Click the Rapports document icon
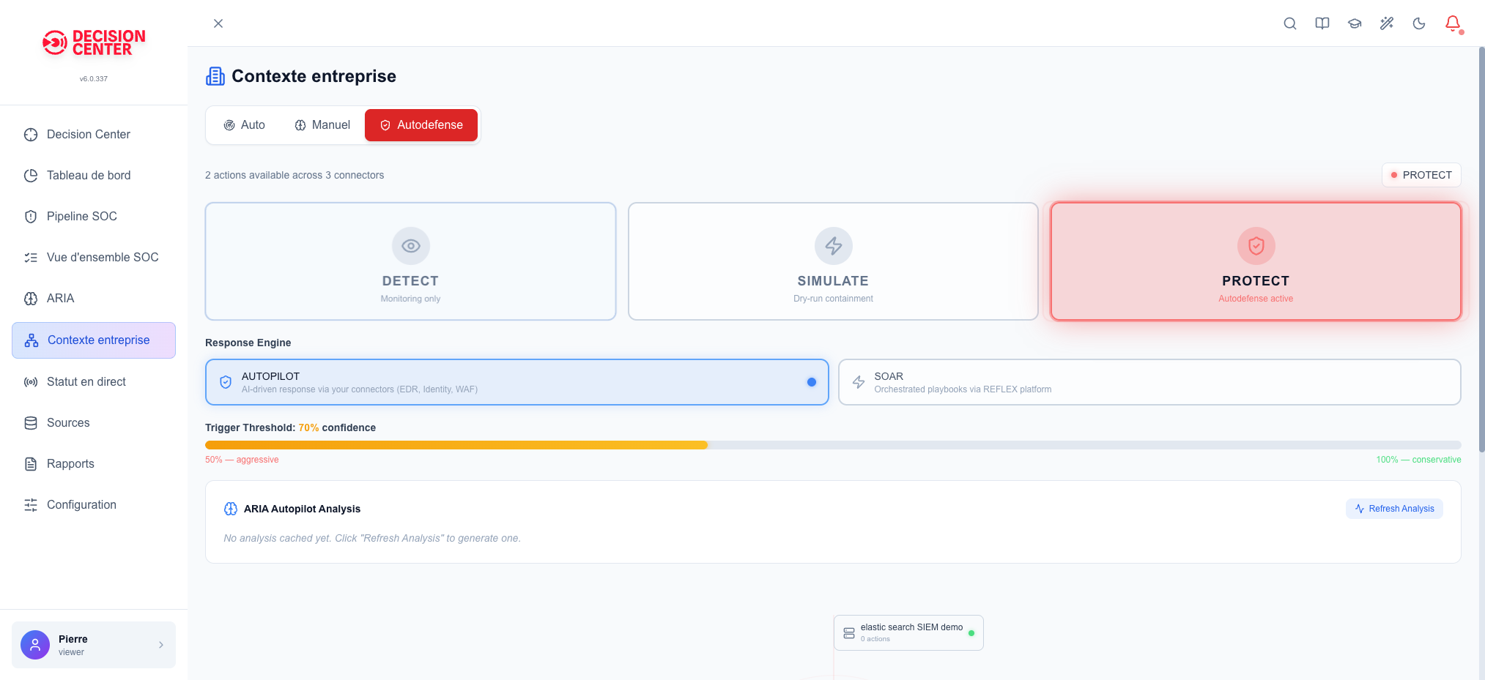This screenshot has height=680, width=1485. tap(31, 464)
